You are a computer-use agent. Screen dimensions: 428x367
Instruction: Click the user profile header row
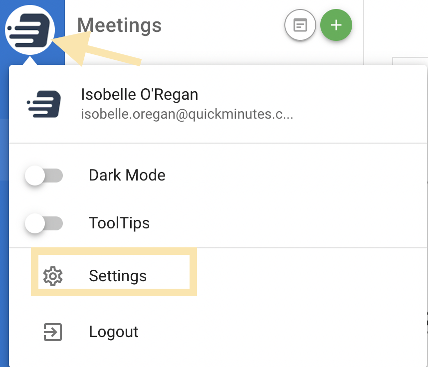[218, 104]
